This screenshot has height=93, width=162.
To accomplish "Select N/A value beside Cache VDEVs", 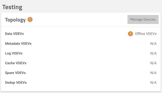I will (153, 63).
